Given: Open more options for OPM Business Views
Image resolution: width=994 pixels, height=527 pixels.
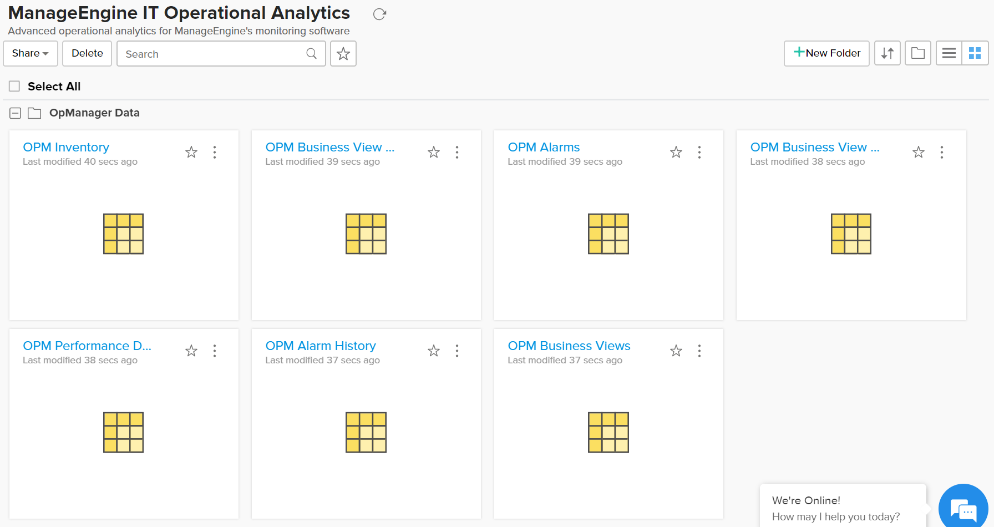Looking at the screenshot, I should tap(699, 351).
